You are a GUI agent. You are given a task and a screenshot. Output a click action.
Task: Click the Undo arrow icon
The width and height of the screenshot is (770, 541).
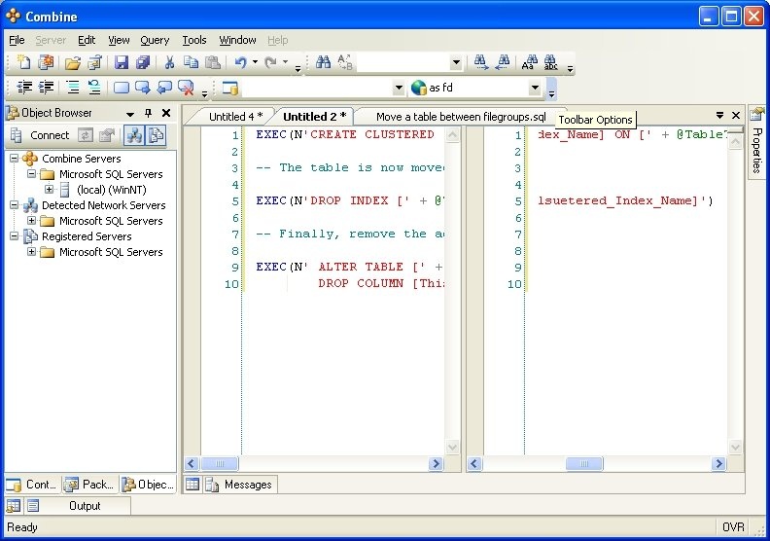240,63
